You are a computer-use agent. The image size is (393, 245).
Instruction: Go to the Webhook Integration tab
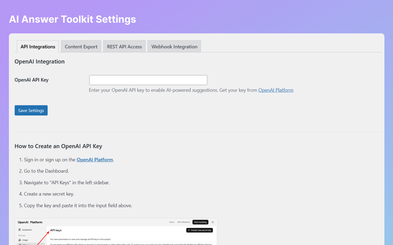click(174, 47)
